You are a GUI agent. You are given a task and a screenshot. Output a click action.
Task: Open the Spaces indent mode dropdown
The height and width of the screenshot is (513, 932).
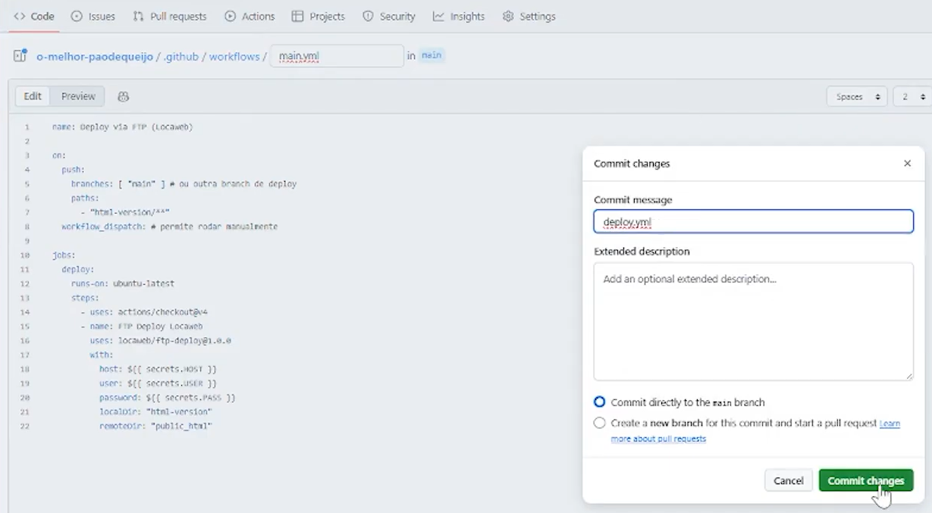point(857,97)
